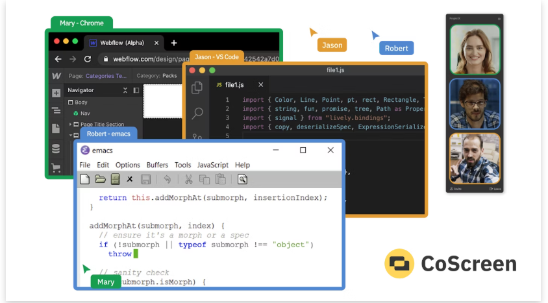This screenshot has width=548, height=303.
Task: Click the open folder icon in emacs
Action: [100, 179]
